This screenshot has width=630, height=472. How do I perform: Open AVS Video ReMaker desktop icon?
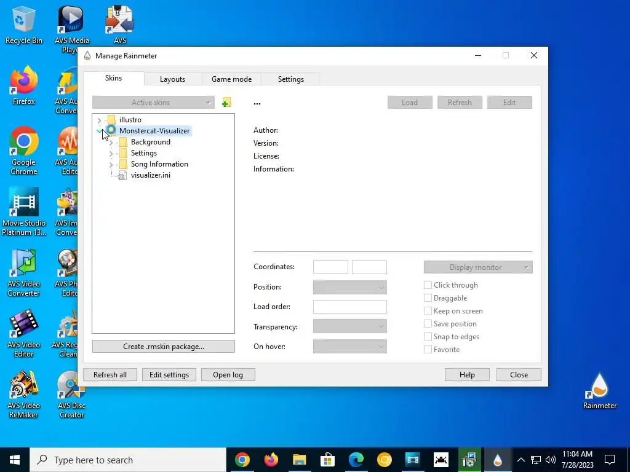pos(24,395)
